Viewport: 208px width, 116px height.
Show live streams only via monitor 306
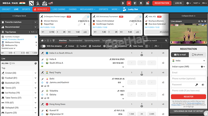pos(12,63)
